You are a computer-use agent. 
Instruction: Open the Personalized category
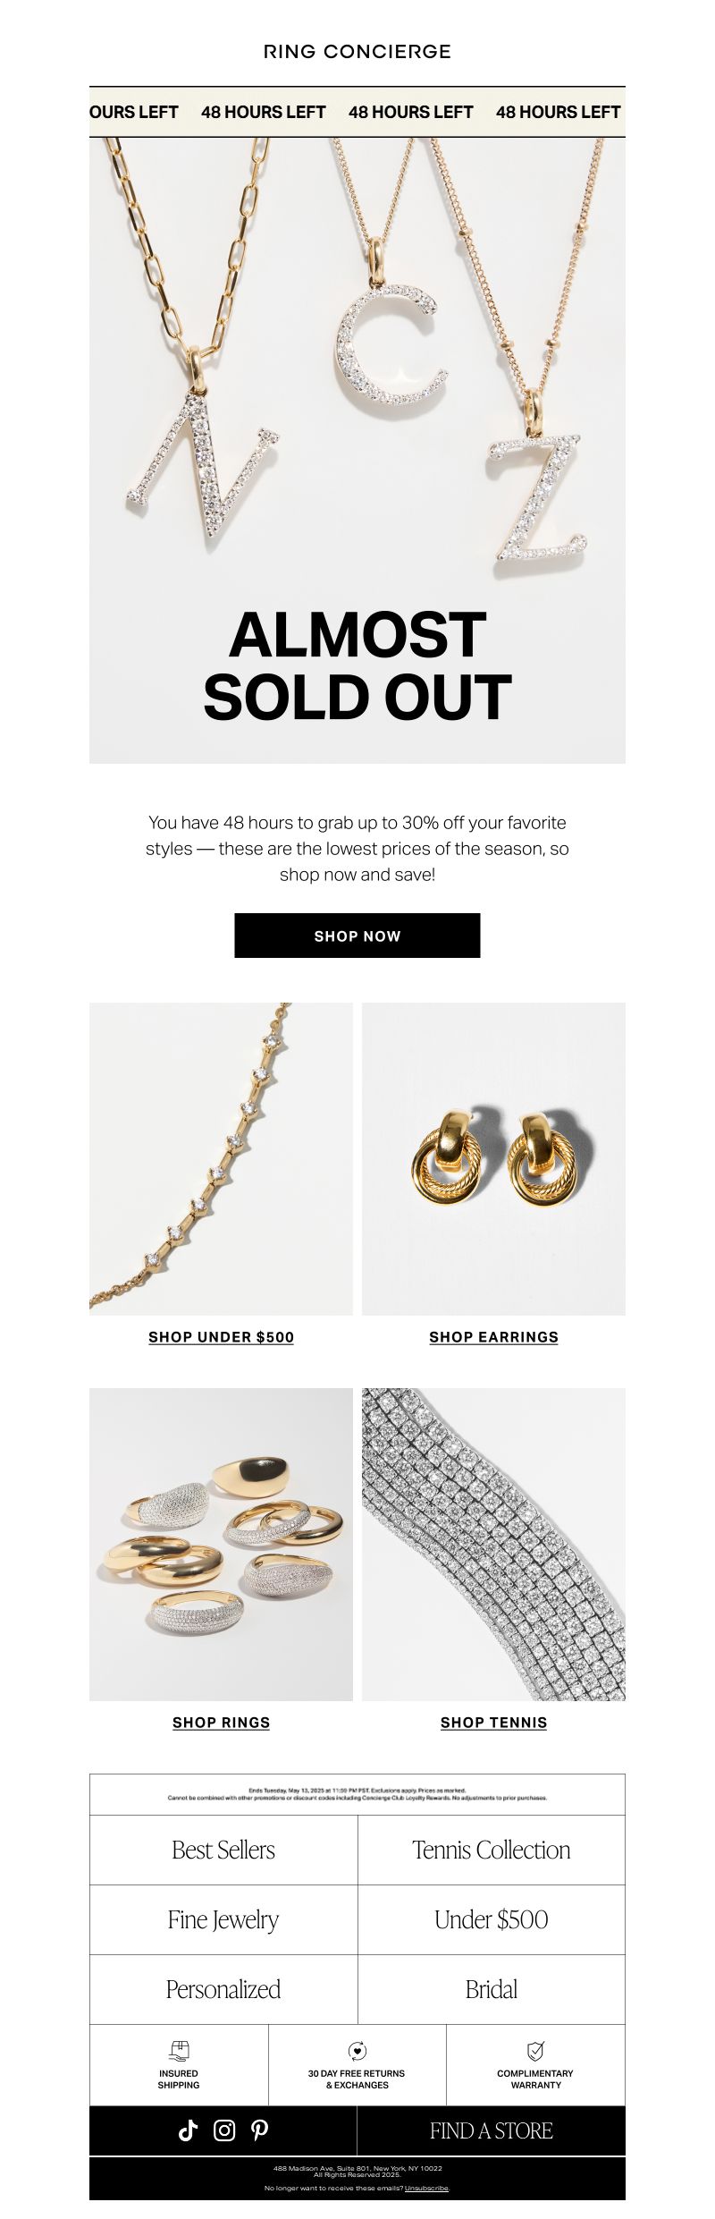(223, 1989)
